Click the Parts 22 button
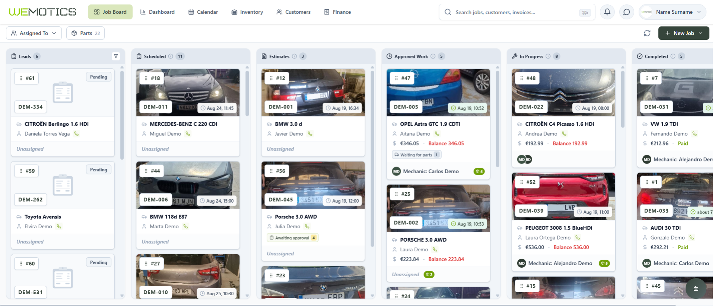715x306 pixels. click(x=85, y=33)
